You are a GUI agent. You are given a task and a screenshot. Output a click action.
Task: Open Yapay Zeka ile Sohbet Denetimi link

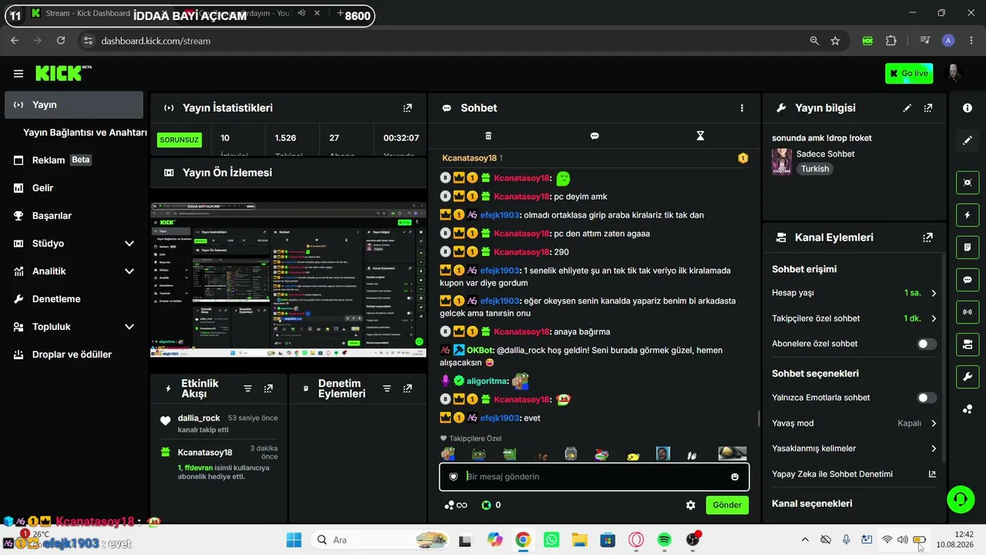pyautogui.click(x=854, y=474)
